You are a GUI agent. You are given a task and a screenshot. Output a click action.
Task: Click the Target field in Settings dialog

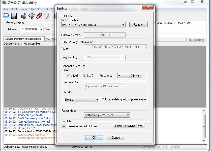pyautogui.click(x=115, y=47)
